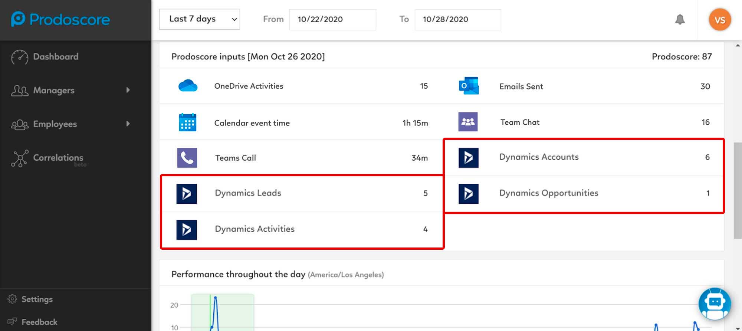This screenshot has width=742, height=331.
Task: Click the Dynamics Opportunities icon
Action: (469, 194)
